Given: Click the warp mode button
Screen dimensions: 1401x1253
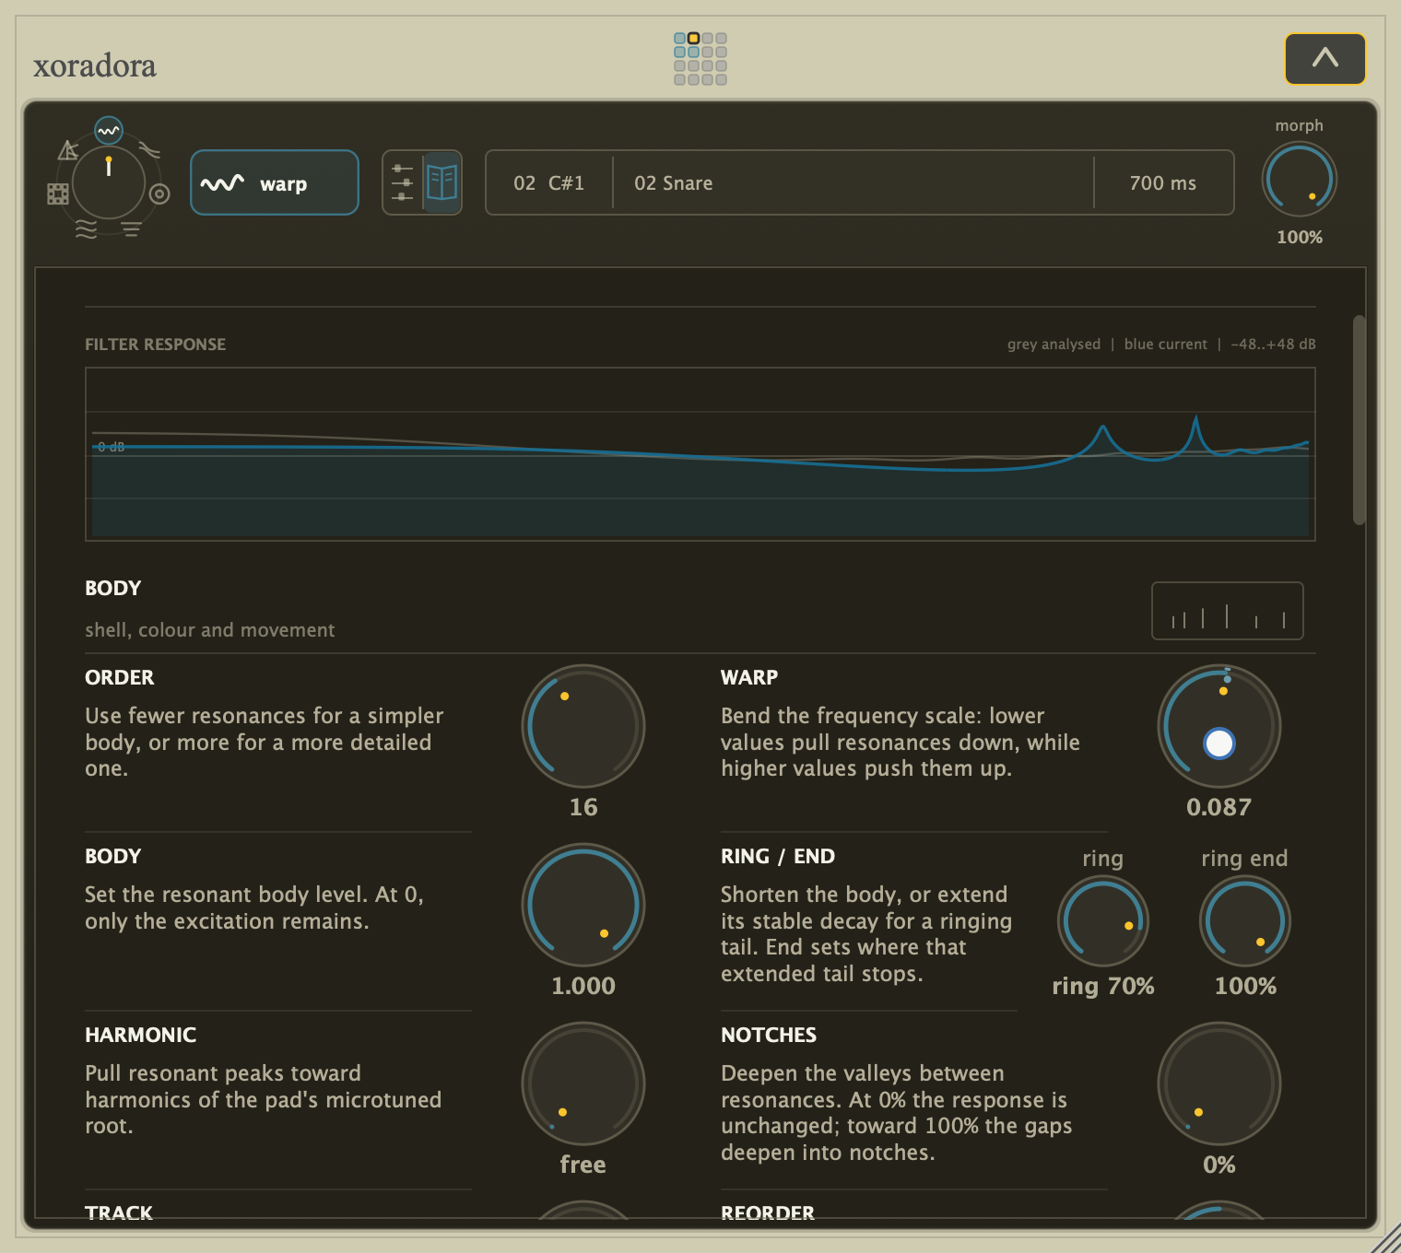Looking at the screenshot, I should coord(275,182).
